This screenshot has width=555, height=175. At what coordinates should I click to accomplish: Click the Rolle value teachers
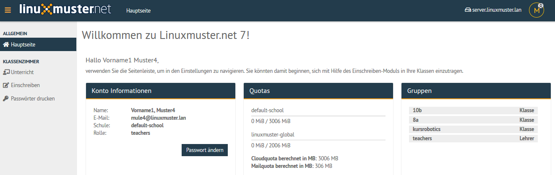pos(141,133)
